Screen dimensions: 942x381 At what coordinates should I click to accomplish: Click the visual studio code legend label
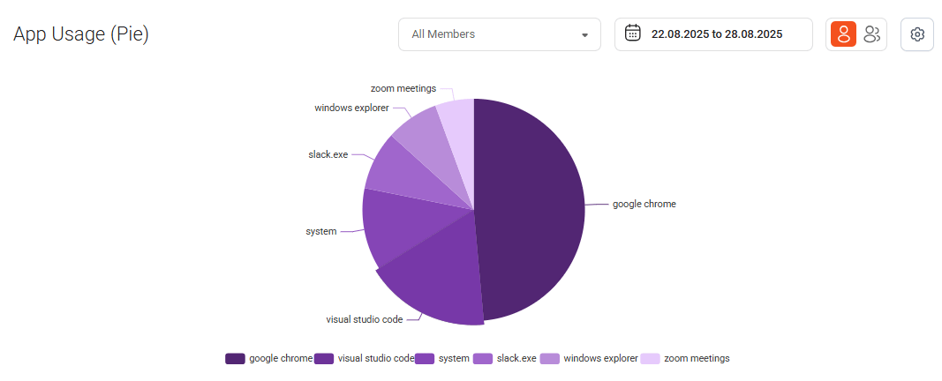pos(376,359)
